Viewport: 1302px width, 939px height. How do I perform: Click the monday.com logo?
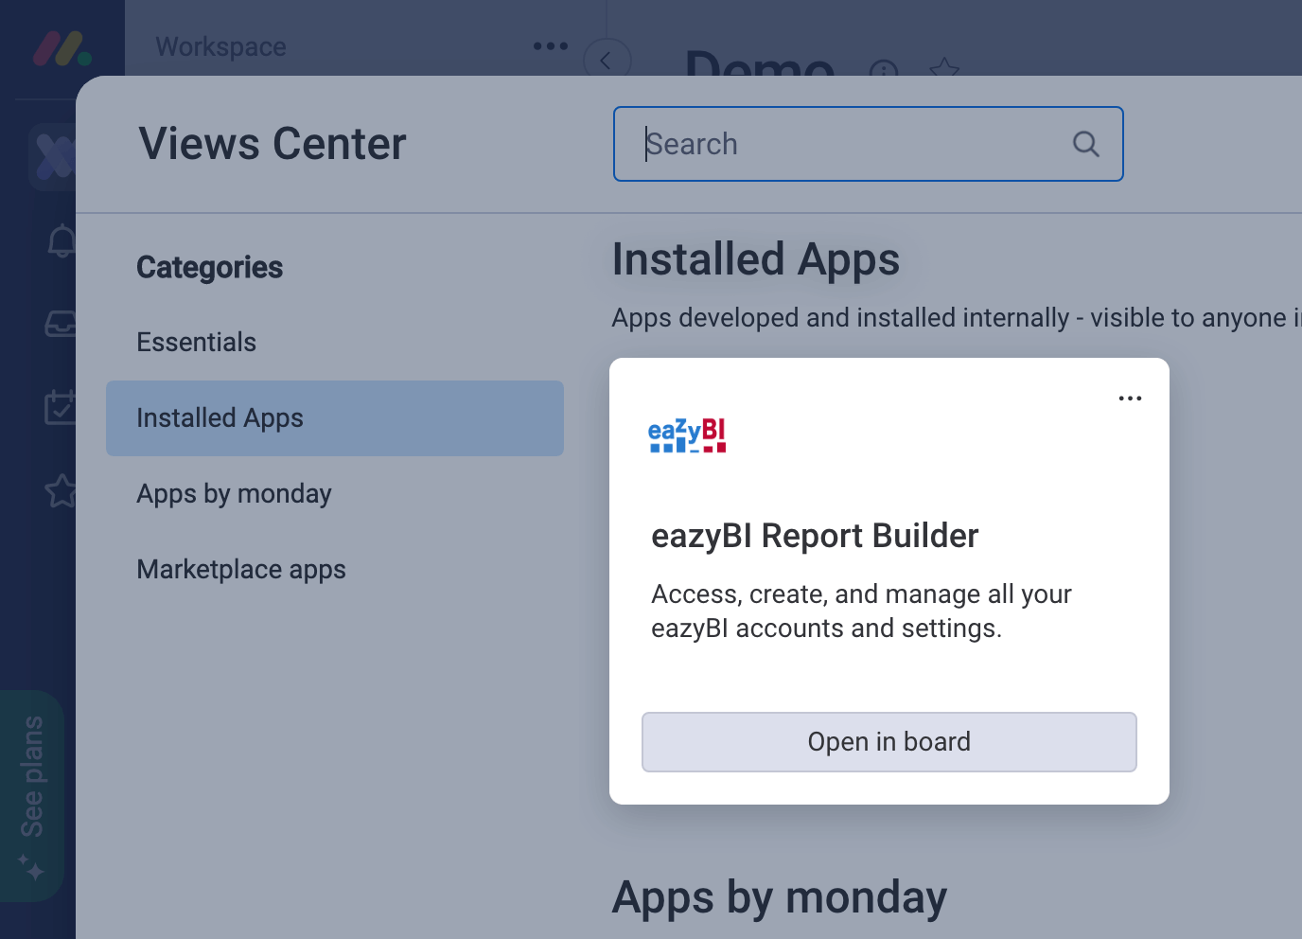click(62, 48)
